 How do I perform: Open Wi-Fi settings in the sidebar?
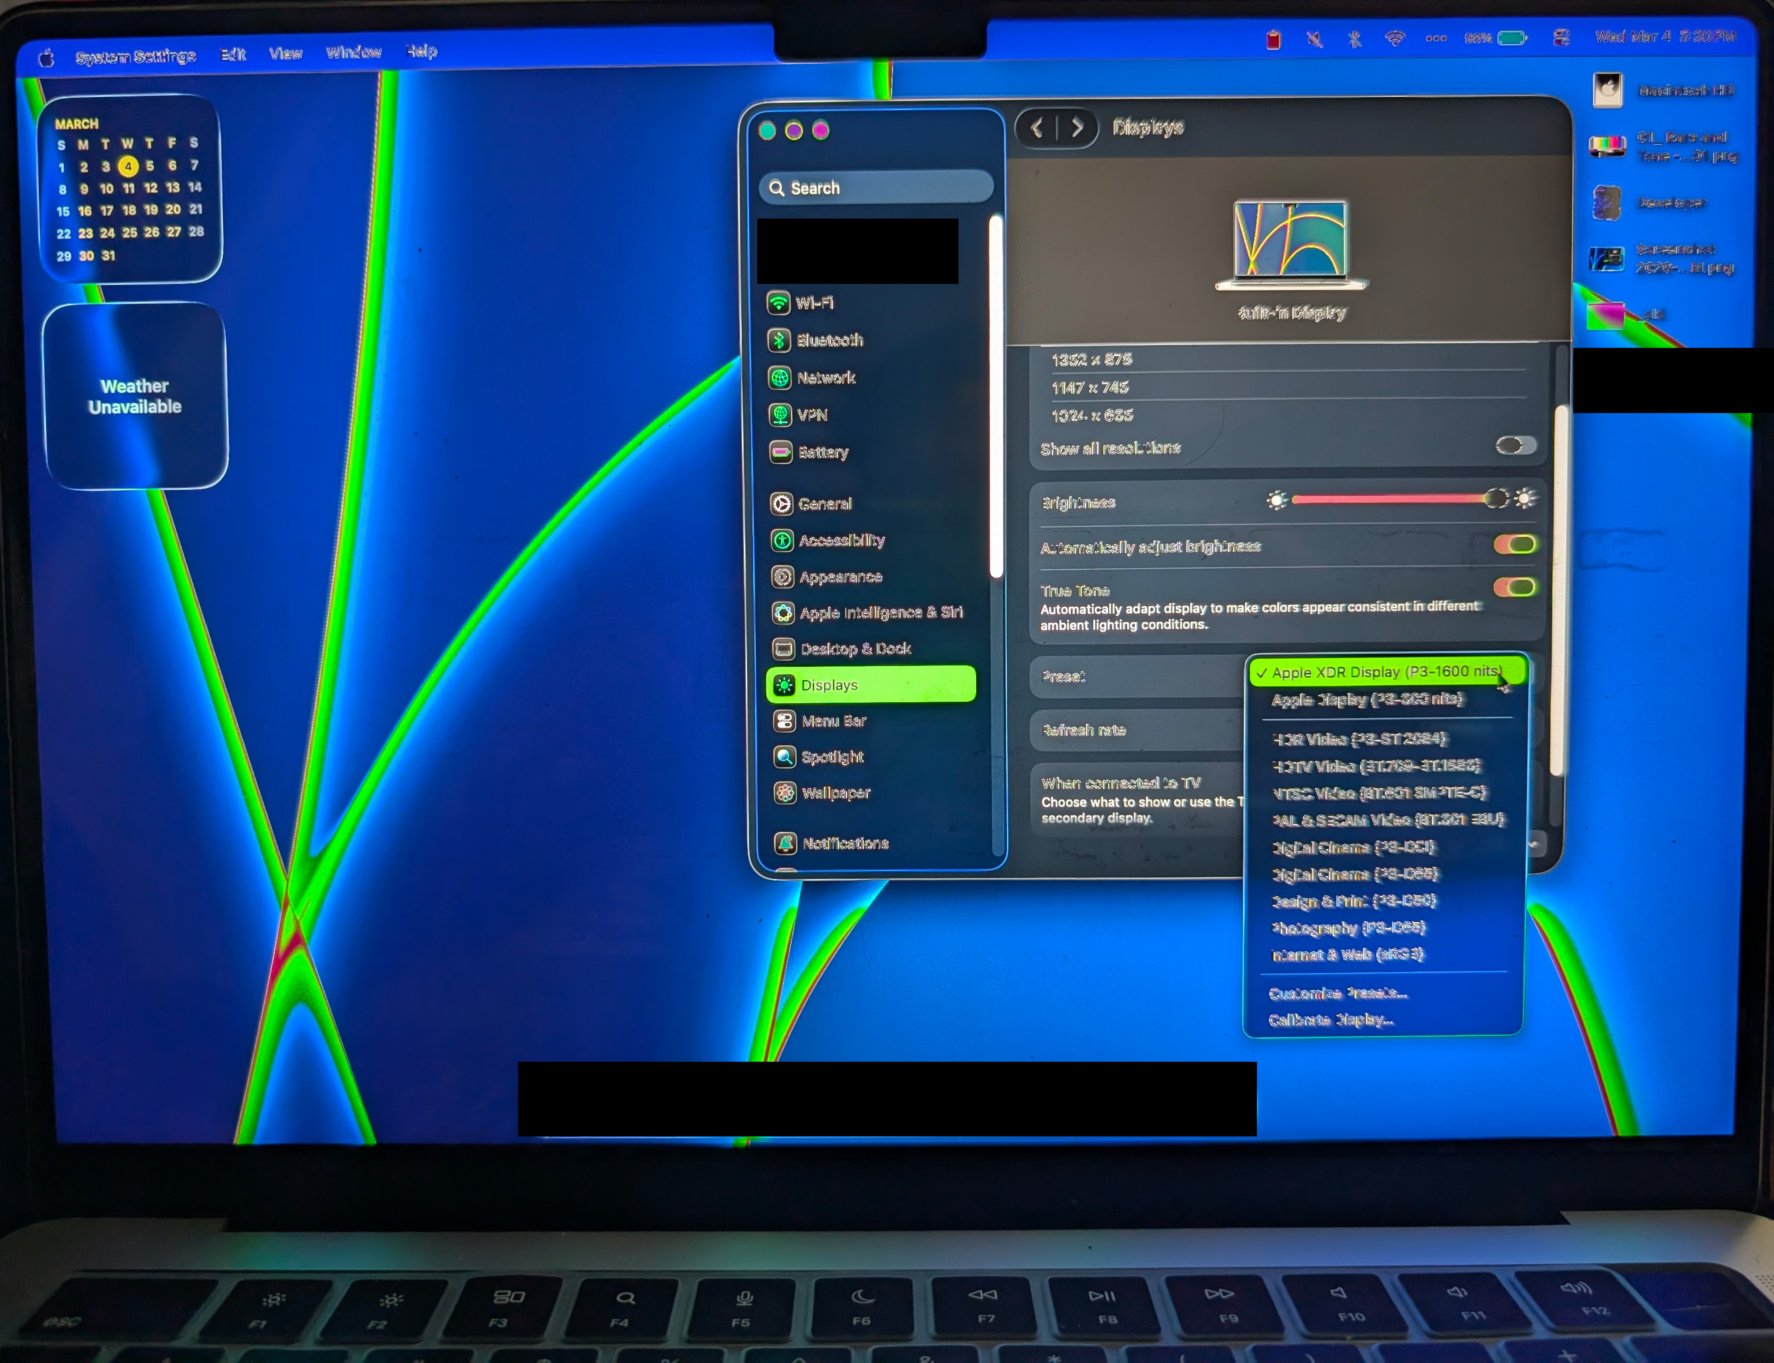pos(814,304)
